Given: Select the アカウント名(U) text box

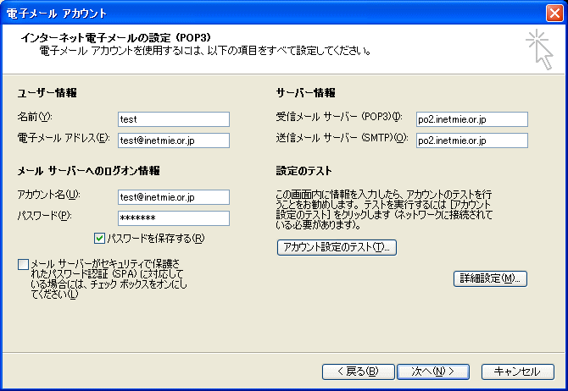Looking at the screenshot, I should [x=174, y=197].
